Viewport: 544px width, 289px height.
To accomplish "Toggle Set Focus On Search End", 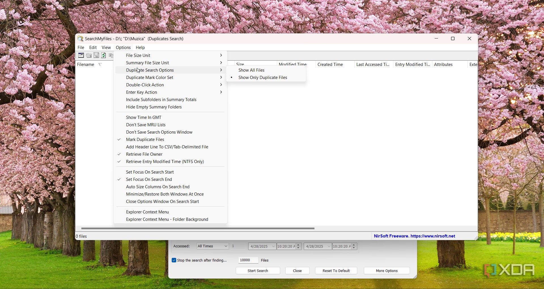I will pos(170,179).
